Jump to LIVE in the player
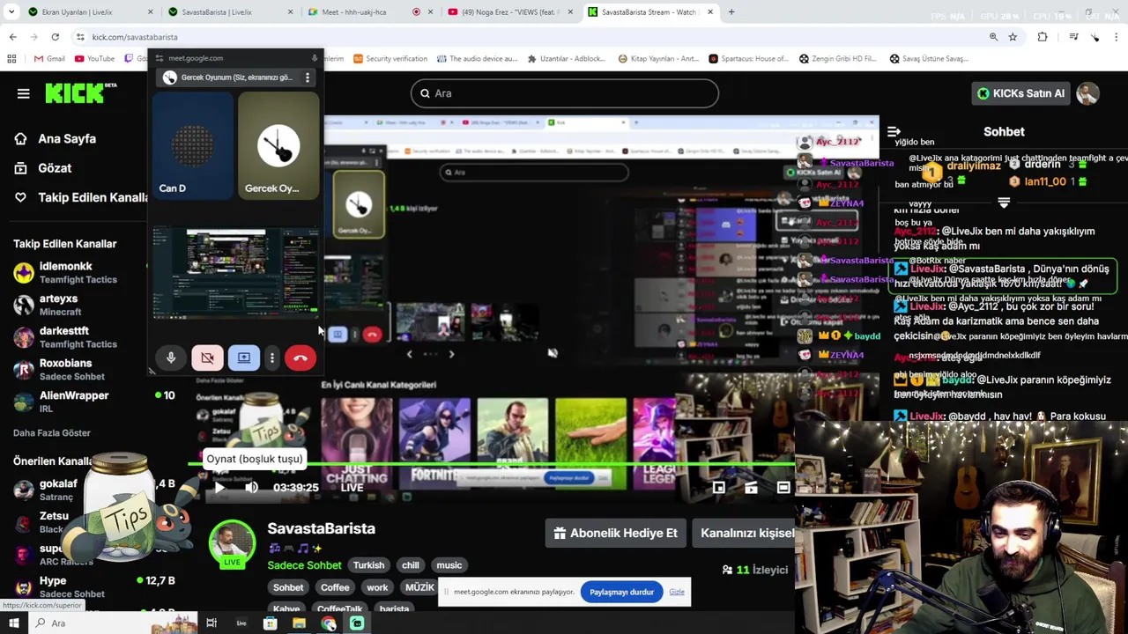The image size is (1128, 634). (x=352, y=488)
